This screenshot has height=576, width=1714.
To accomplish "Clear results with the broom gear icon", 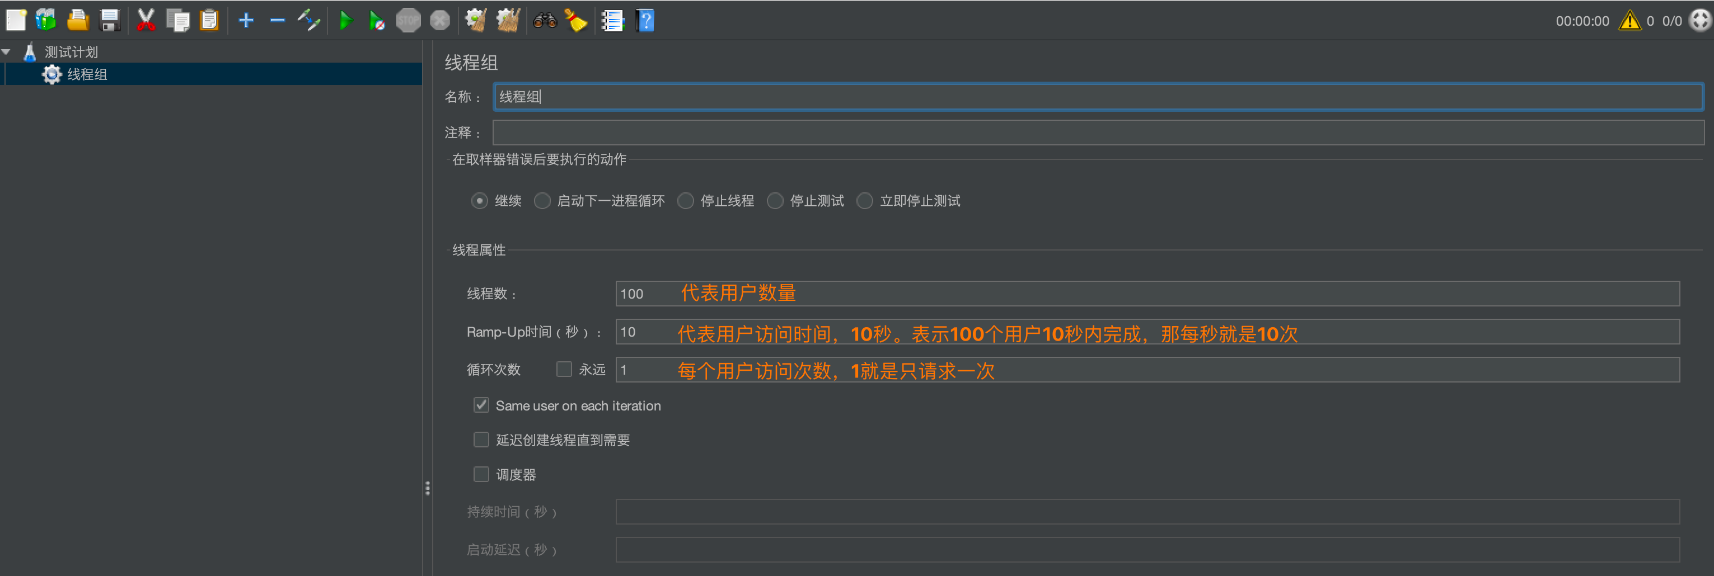I will click(476, 21).
